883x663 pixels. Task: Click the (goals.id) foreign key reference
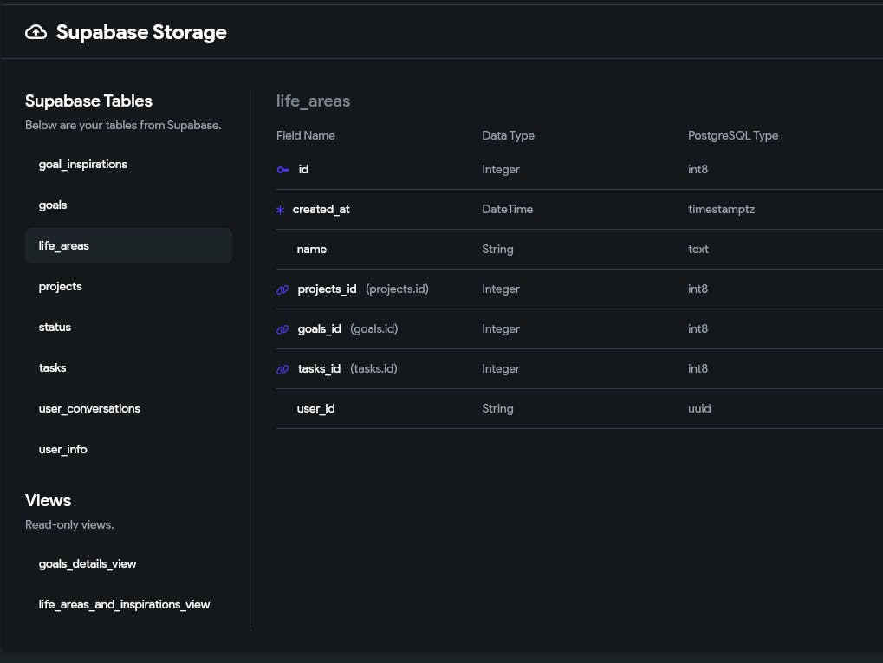coord(374,329)
